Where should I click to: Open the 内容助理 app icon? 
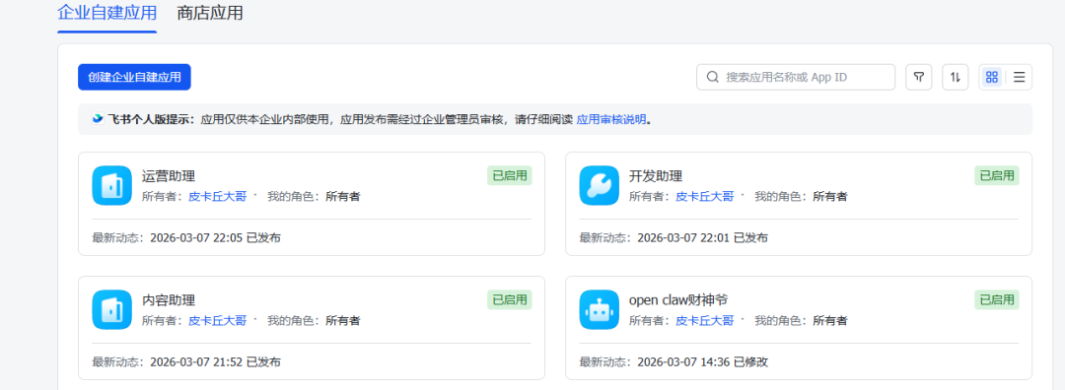(111, 309)
